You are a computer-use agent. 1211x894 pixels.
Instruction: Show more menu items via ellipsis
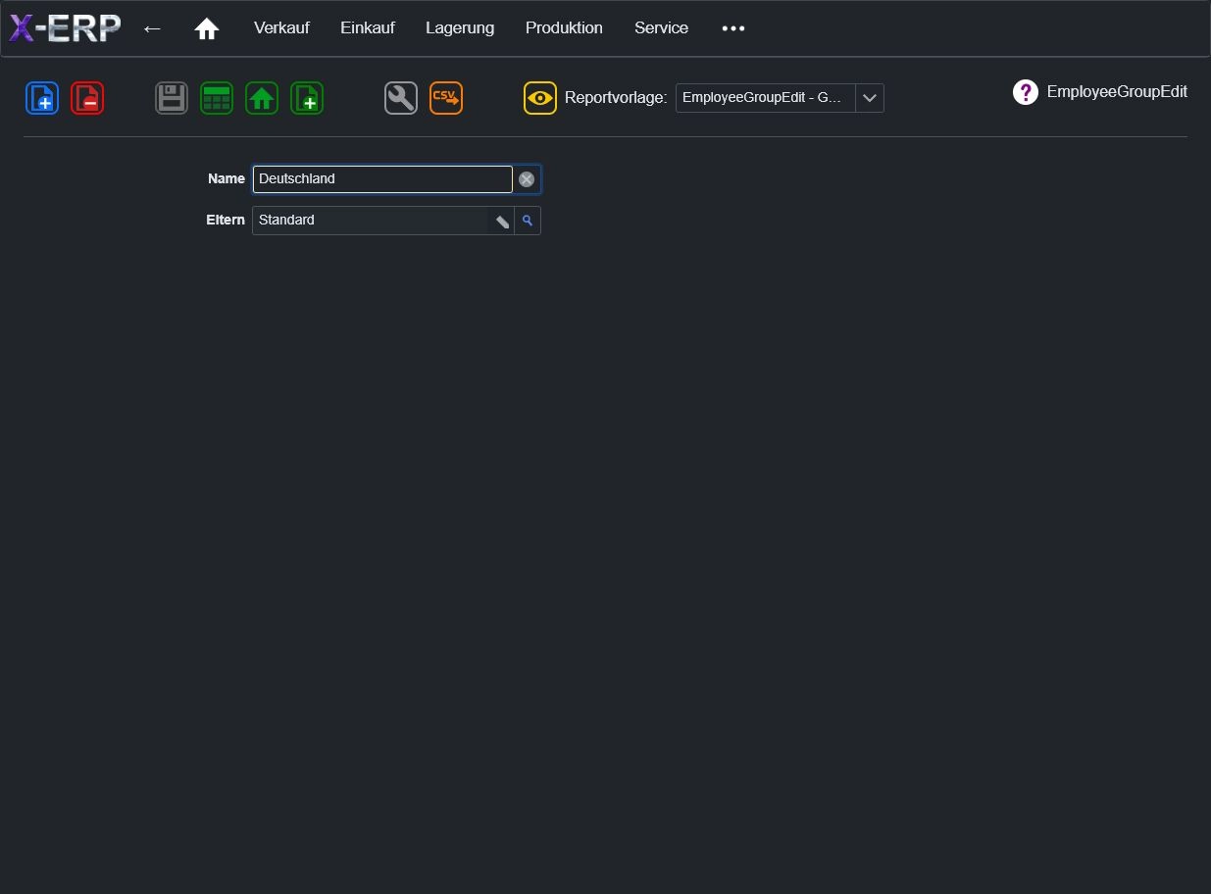(733, 28)
